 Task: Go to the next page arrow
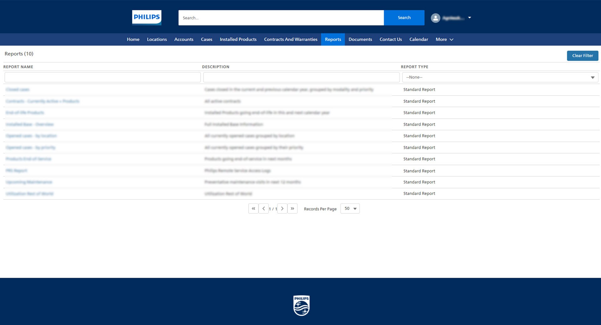click(282, 208)
